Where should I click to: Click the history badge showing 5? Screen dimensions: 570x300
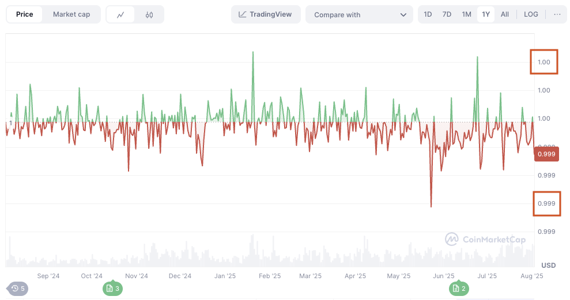tap(18, 289)
